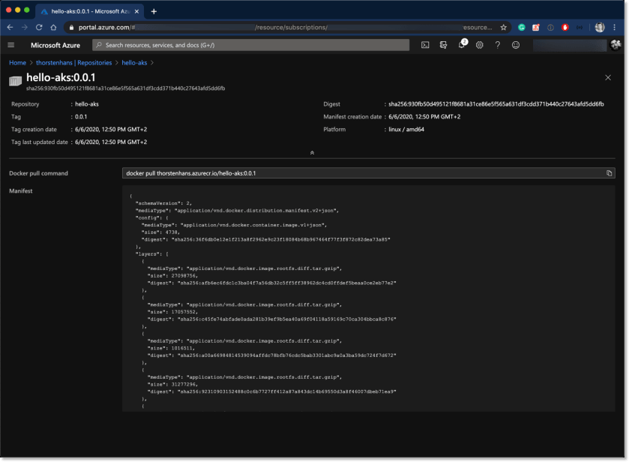Click the Microsoft Azure logo text
Viewport: 629px width, 462px height.
(55, 45)
